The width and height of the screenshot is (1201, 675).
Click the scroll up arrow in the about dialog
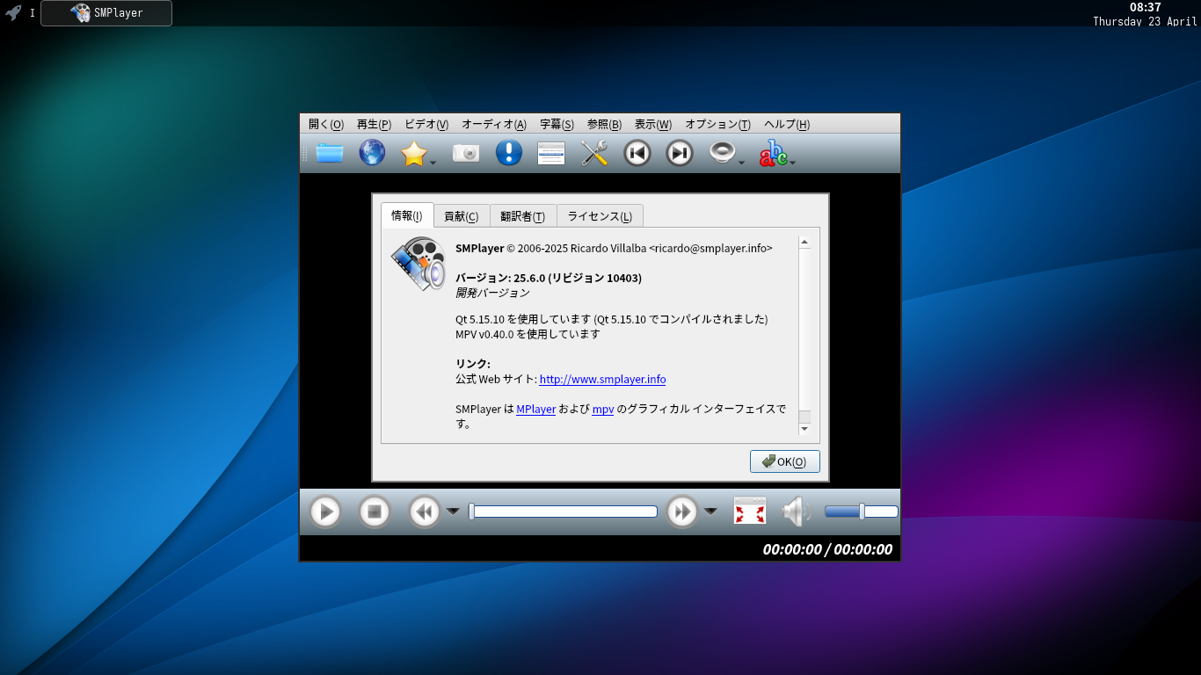pos(804,243)
